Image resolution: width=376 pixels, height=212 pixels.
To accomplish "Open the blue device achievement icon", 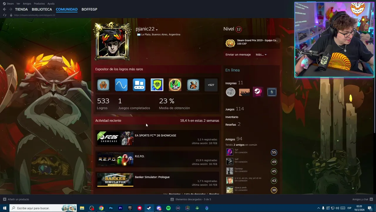I will tap(139, 85).
